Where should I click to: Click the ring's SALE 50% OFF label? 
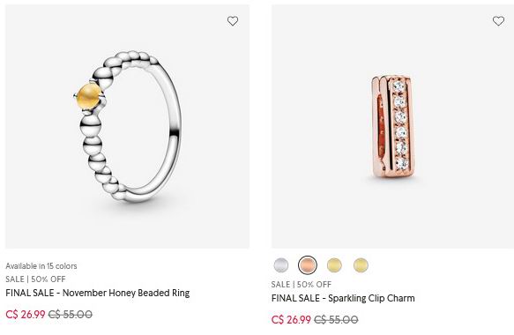click(x=35, y=279)
